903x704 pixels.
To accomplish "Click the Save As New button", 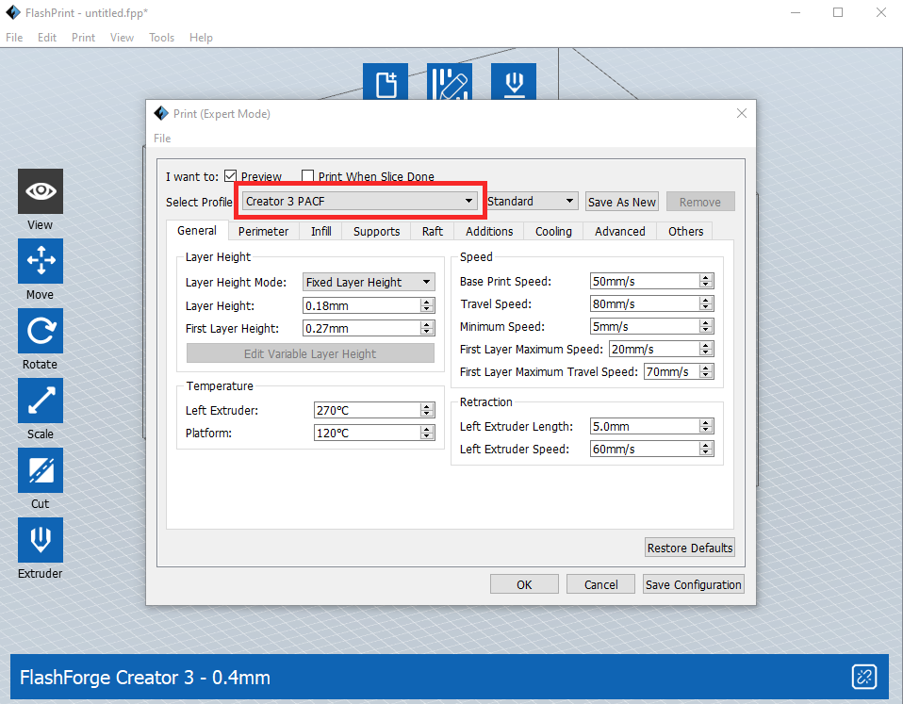I will [x=622, y=202].
